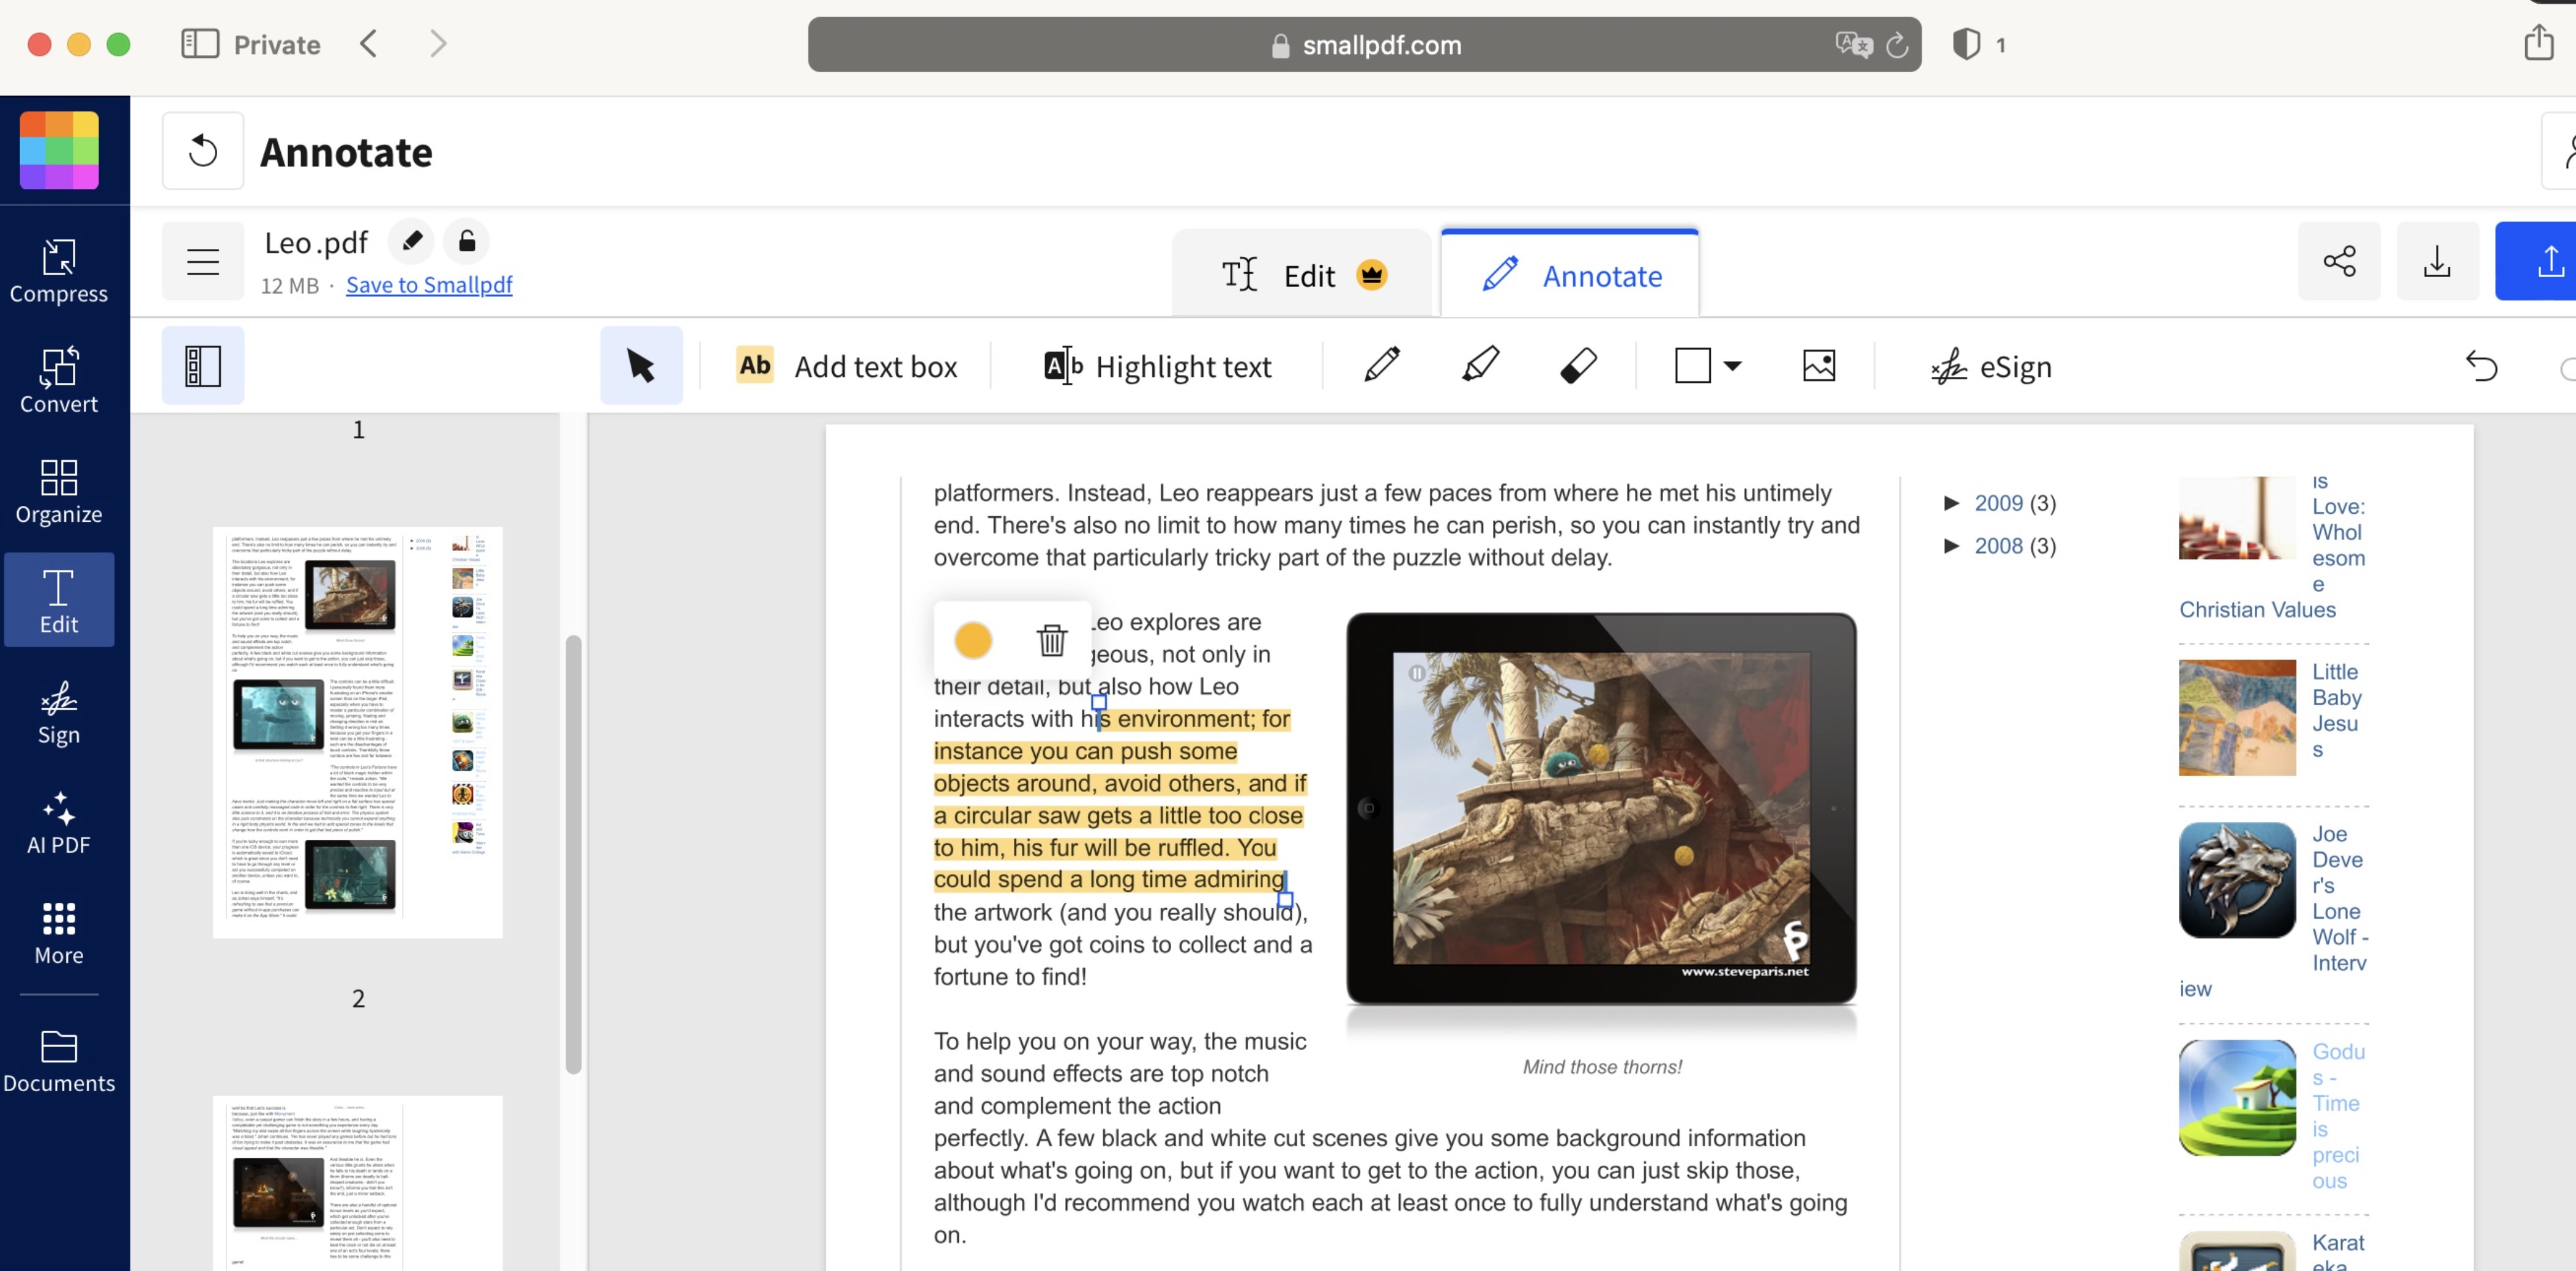
Task: Select the highlighter marker tool
Action: (1480, 366)
